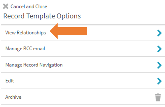Click the trash can icon for Archive

(x=158, y=97)
